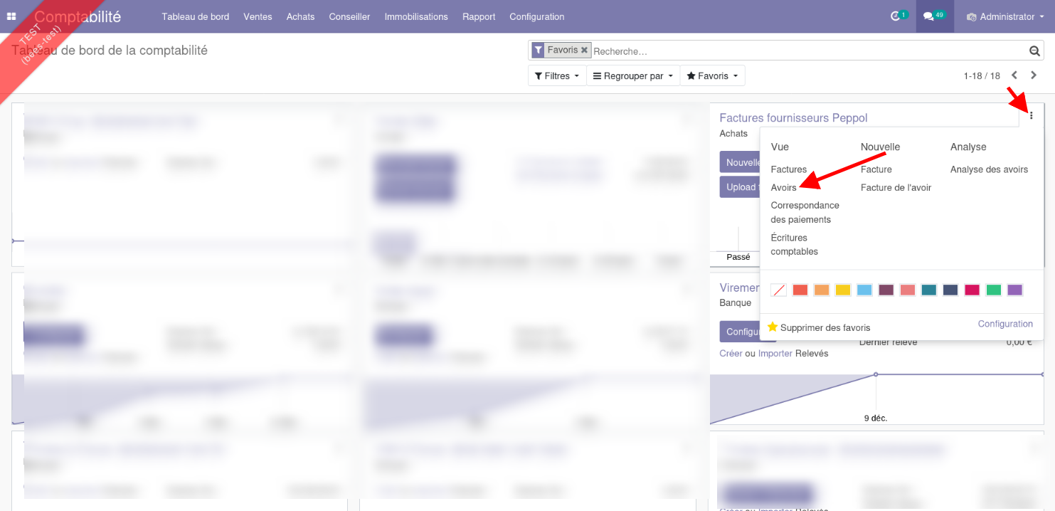The height and width of the screenshot is (511, 1055).
Task: Go to the next page arrow
Action: 1034,75
